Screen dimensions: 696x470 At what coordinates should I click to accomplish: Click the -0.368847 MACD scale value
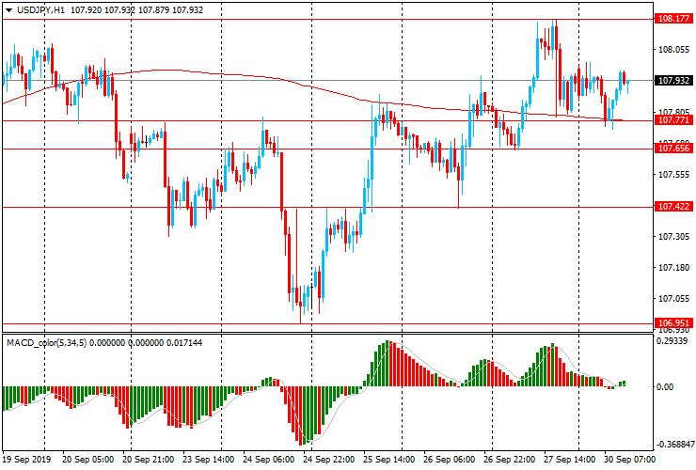point(672,445)
